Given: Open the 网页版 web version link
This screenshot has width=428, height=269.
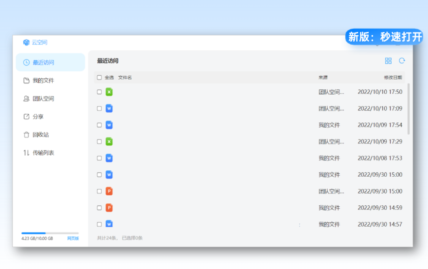Looking at the screenshot, I should click(x=73, y=238).
